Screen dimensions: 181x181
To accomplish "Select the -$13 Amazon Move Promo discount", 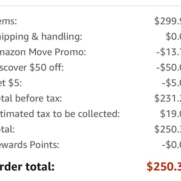I will coord(169,52).
